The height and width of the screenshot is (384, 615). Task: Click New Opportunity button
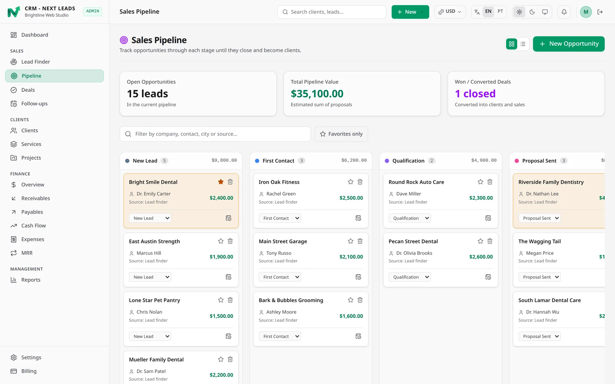coord(569,44)
